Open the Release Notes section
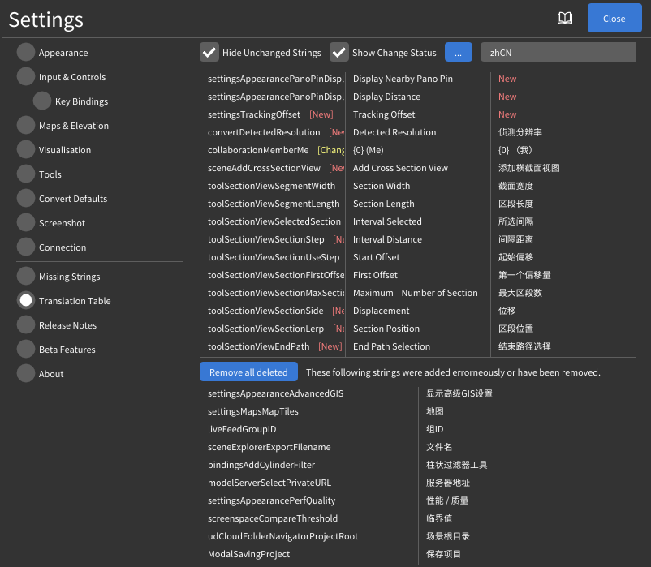The image size is (651, 567). pos(67,325)
